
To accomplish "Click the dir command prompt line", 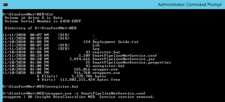I will click(x=28, y=14).
